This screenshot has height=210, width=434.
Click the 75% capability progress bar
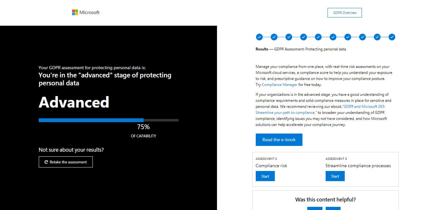tap(108, 120)
